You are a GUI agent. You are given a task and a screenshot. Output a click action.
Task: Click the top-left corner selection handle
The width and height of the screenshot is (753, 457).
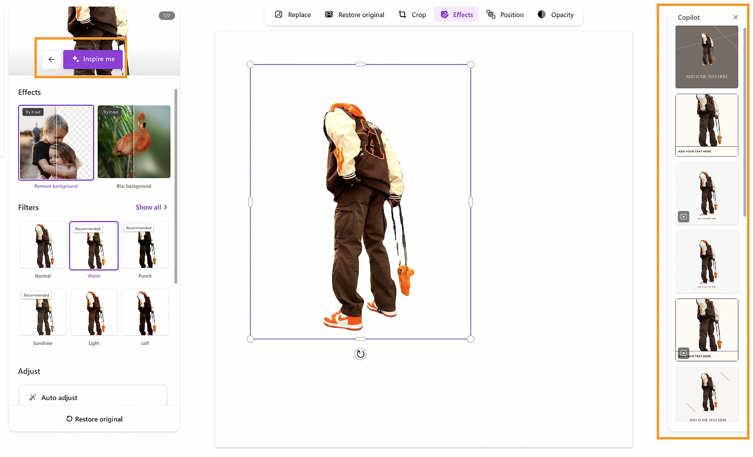[250, 64]
